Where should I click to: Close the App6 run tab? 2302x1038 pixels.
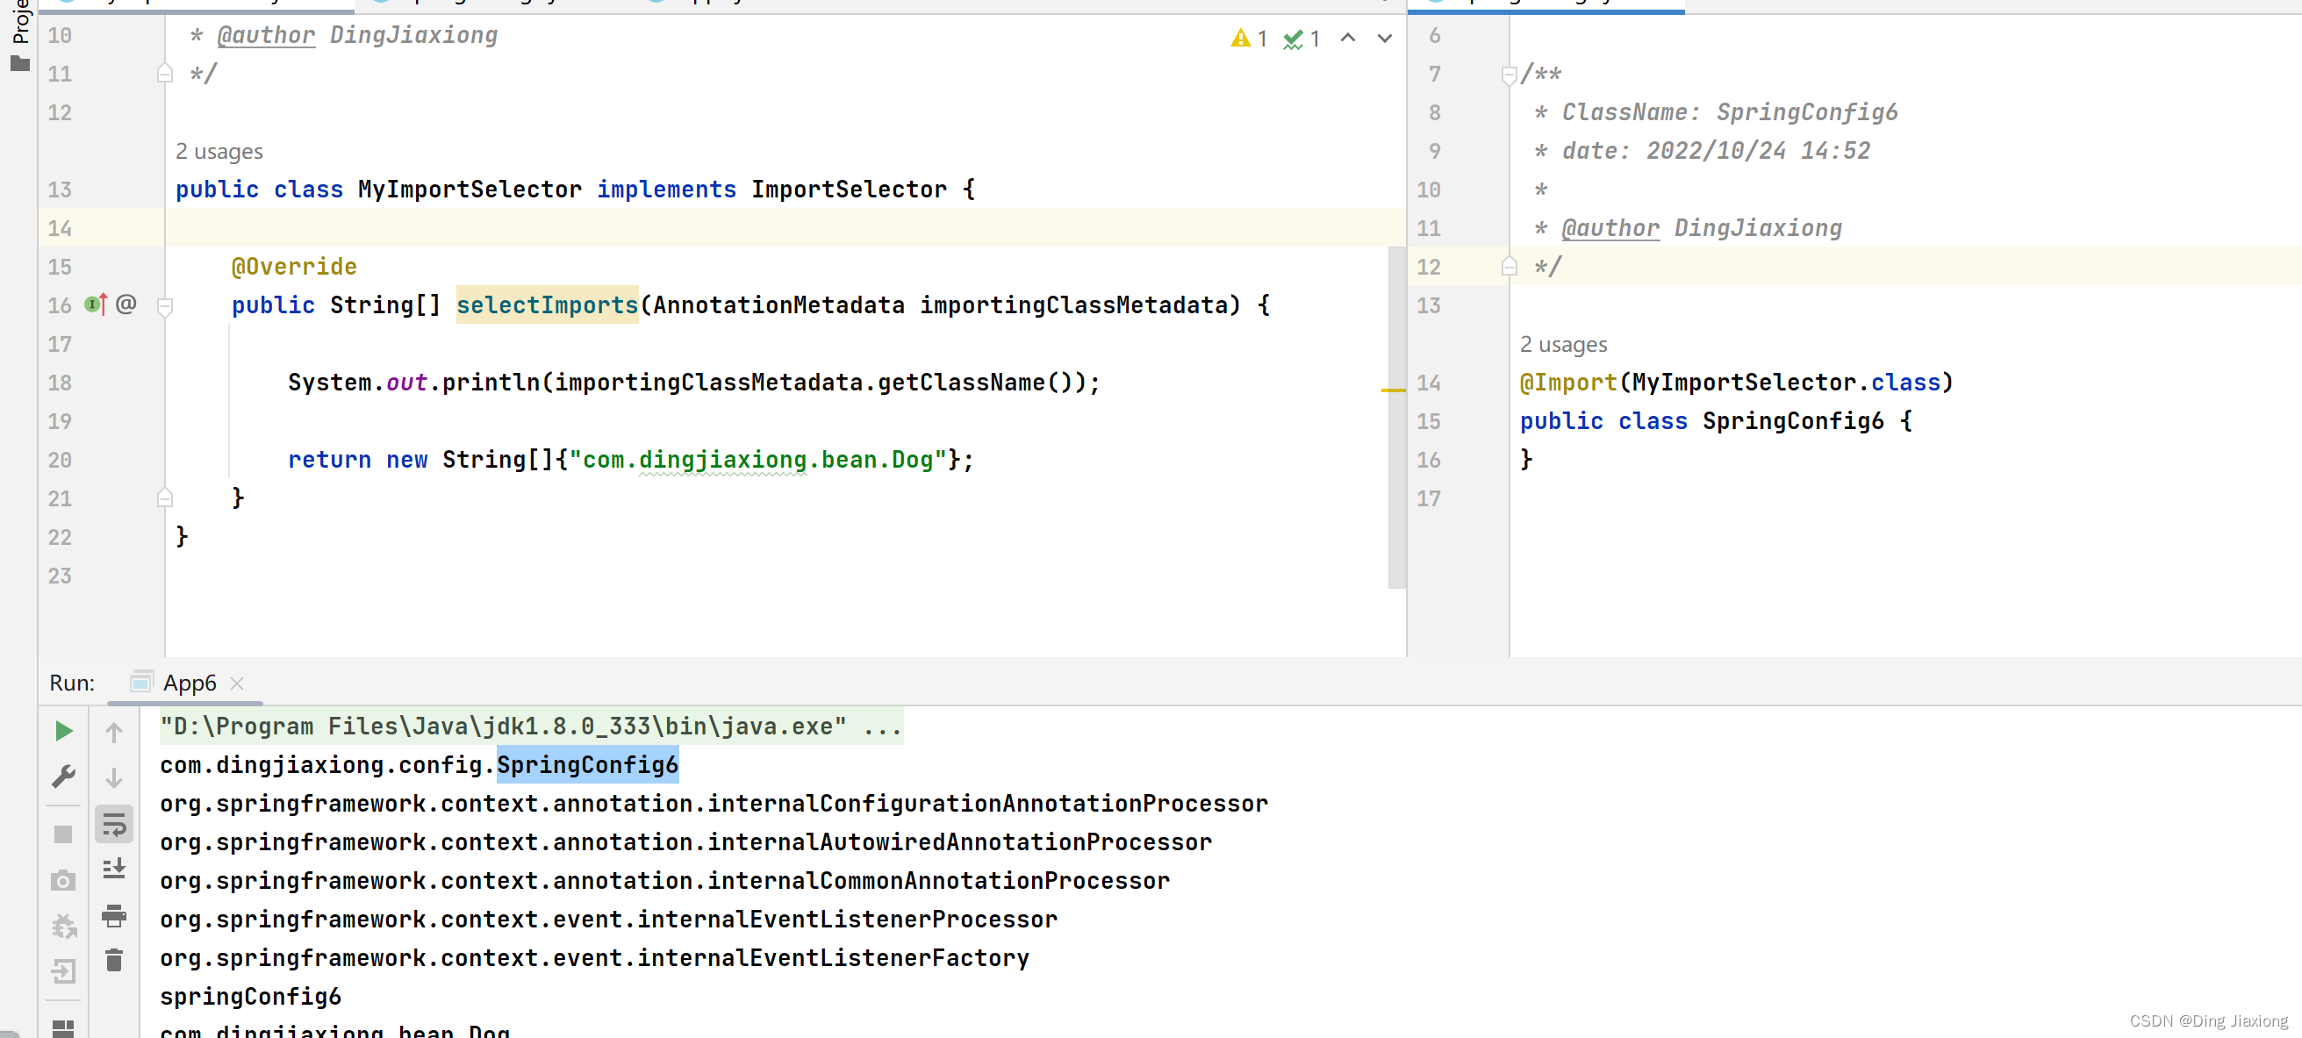(x=237, y=684)
